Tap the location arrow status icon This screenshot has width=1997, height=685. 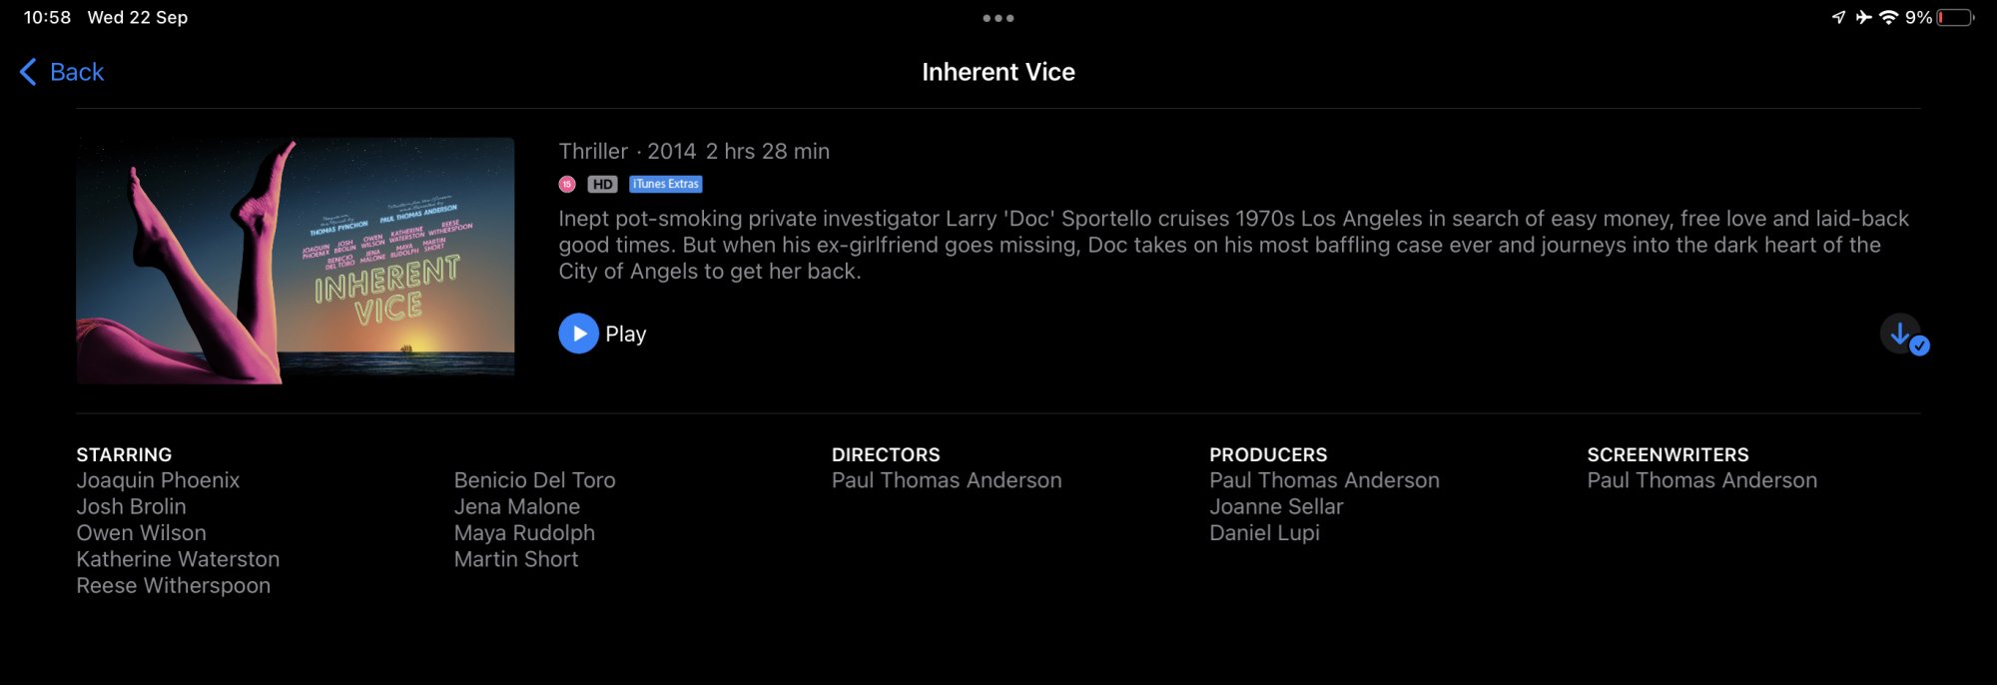point(1838,17)
